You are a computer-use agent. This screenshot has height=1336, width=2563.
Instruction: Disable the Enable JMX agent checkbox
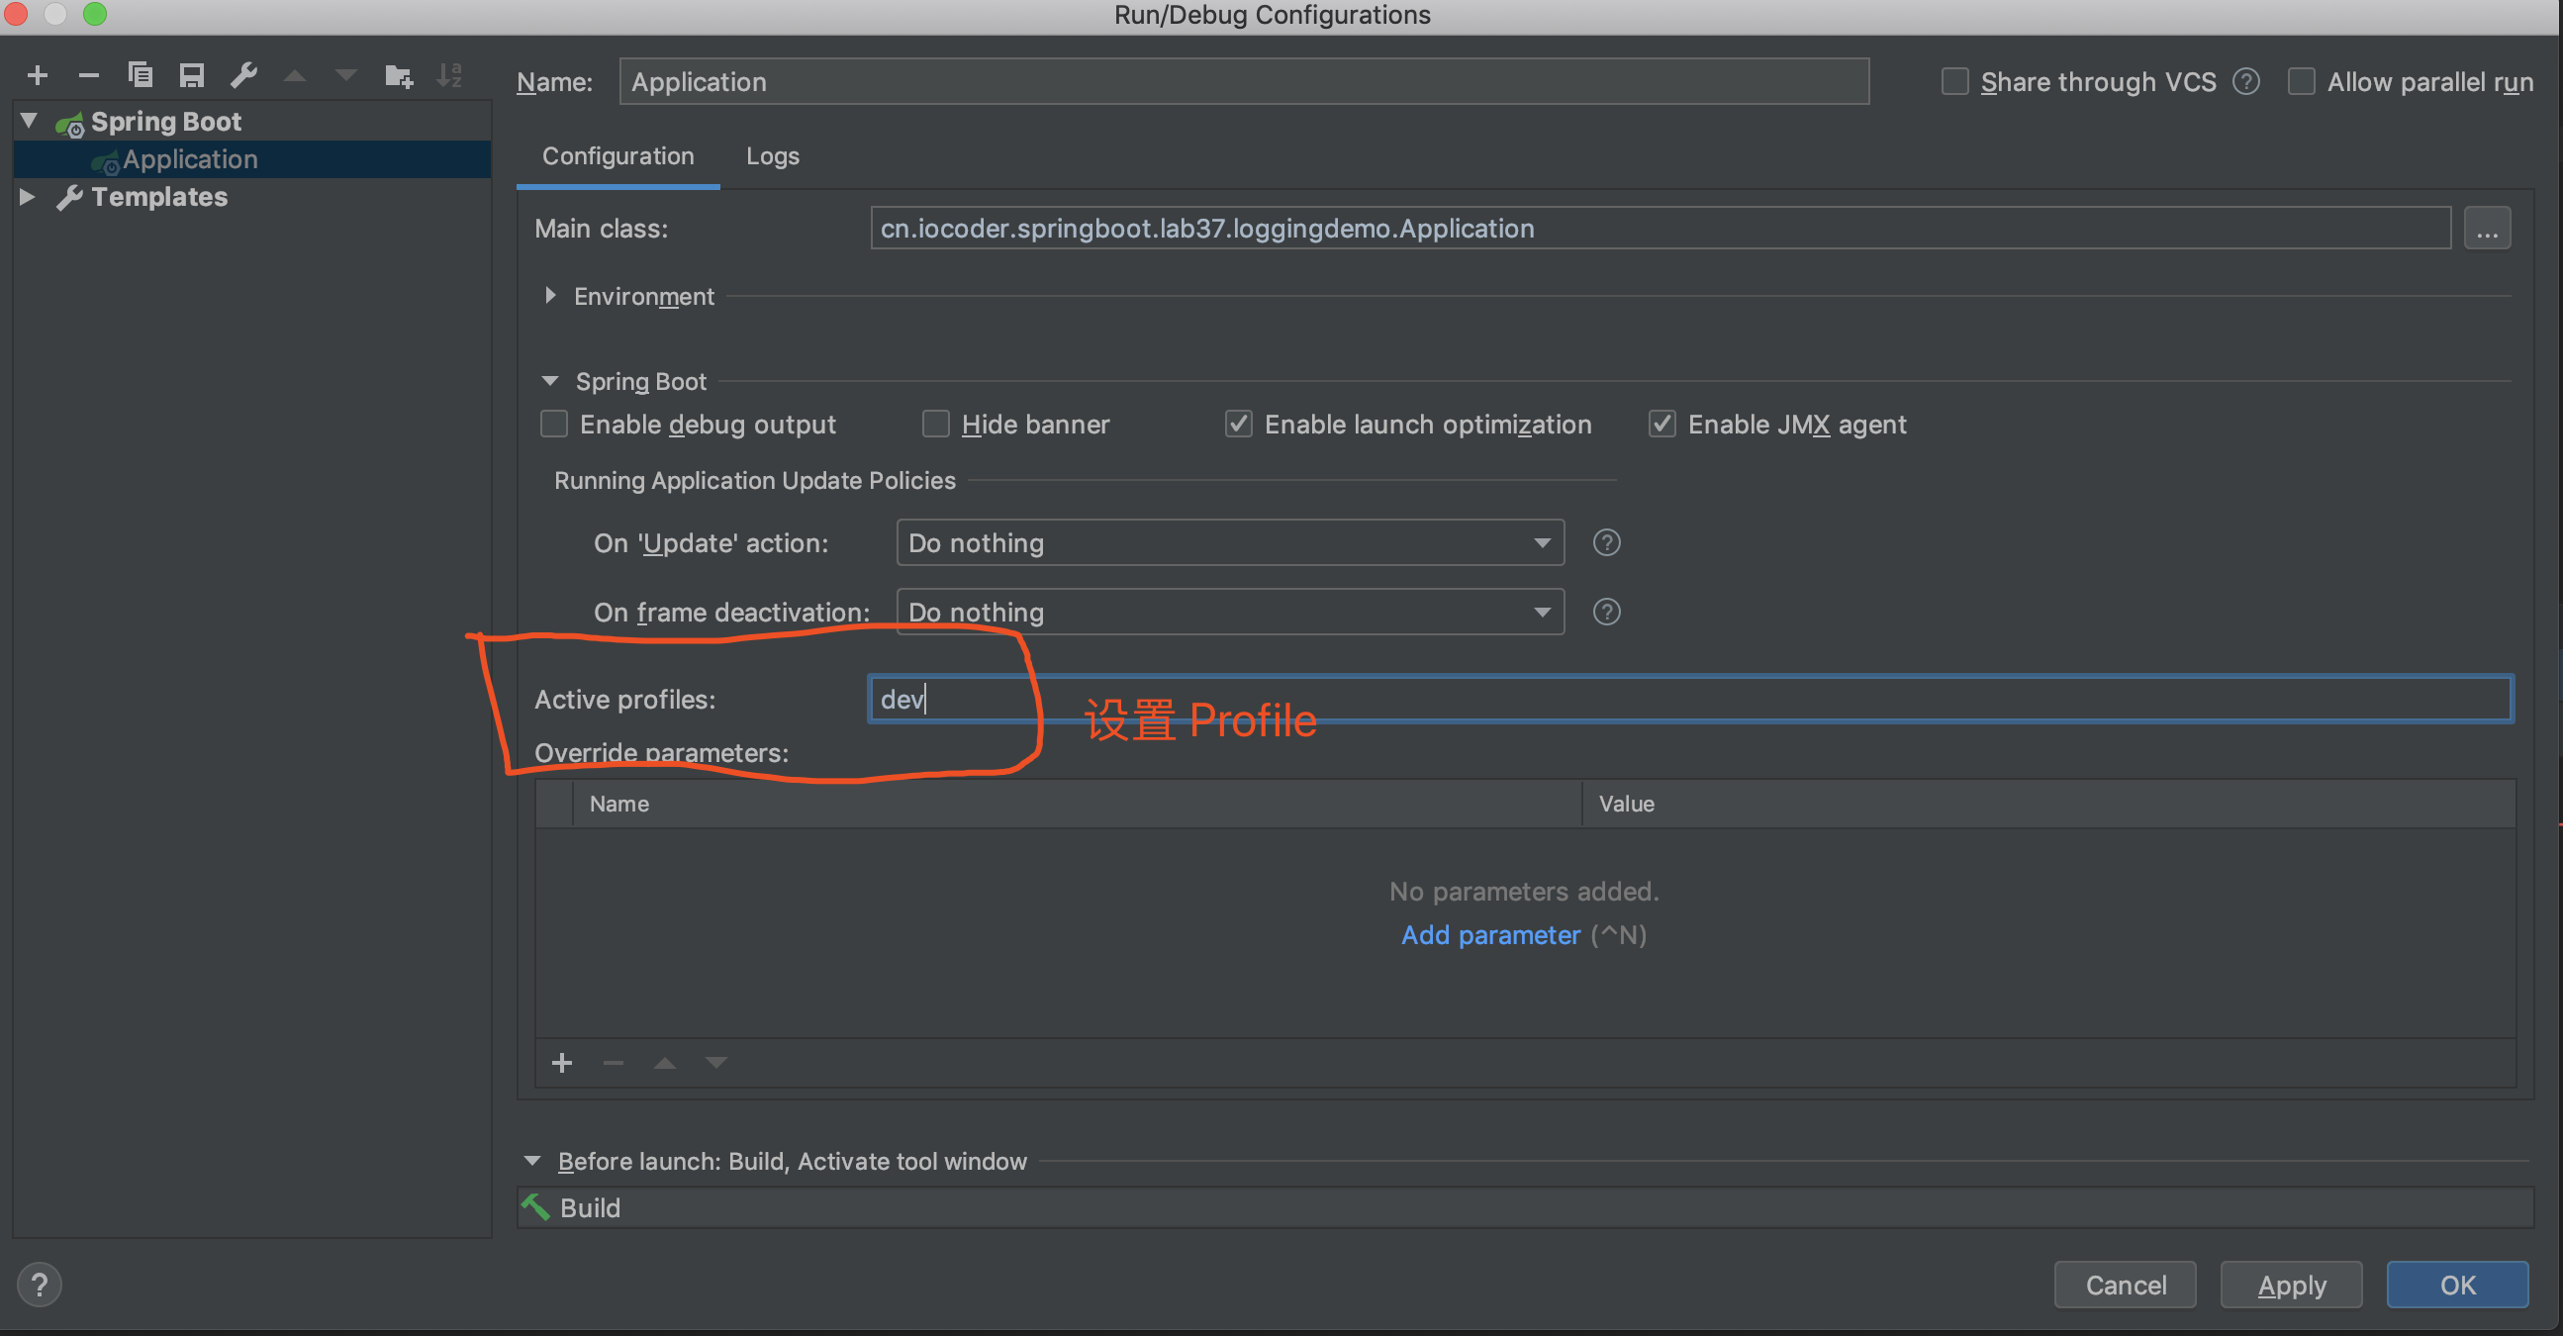coord(1661,425)
